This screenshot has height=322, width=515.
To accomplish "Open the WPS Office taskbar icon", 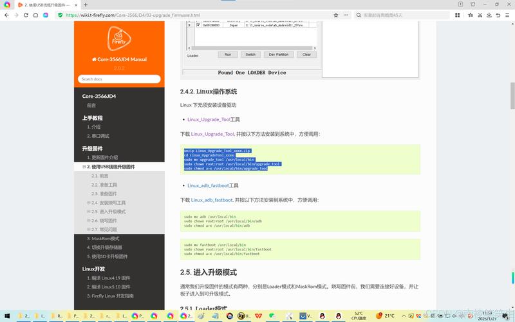I will [x=259, y=316].
